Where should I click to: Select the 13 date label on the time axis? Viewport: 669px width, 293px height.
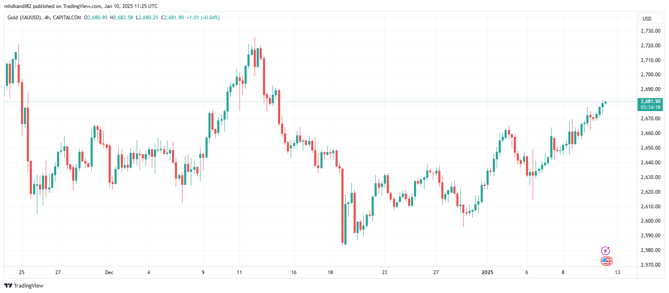pyautogui.click(x=617, y=272)
